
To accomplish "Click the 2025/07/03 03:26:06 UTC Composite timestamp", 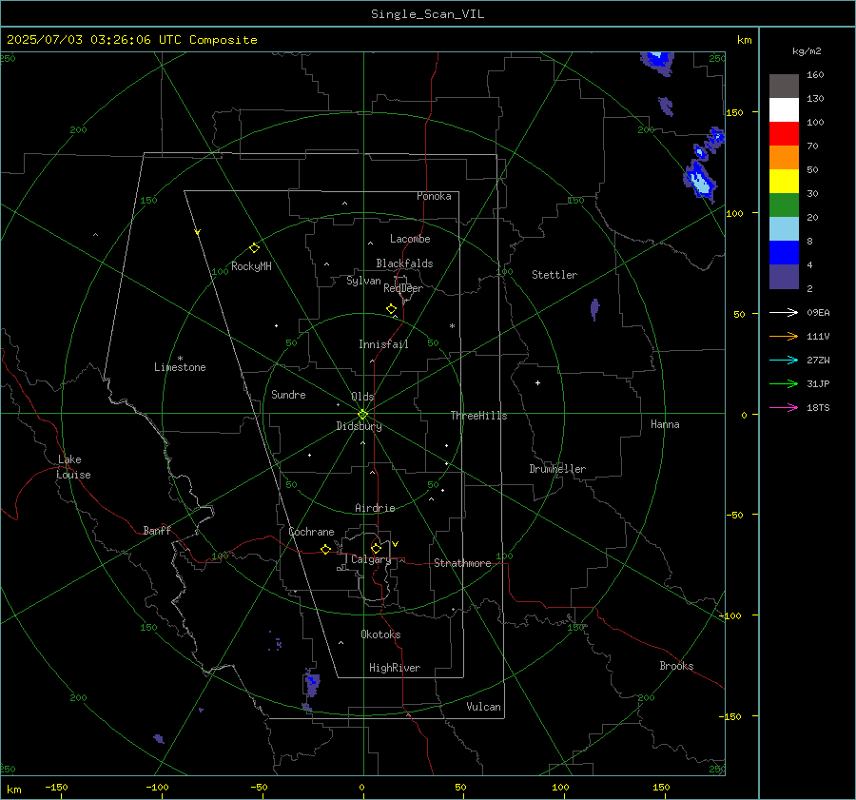I will click(x=131, y=40).
